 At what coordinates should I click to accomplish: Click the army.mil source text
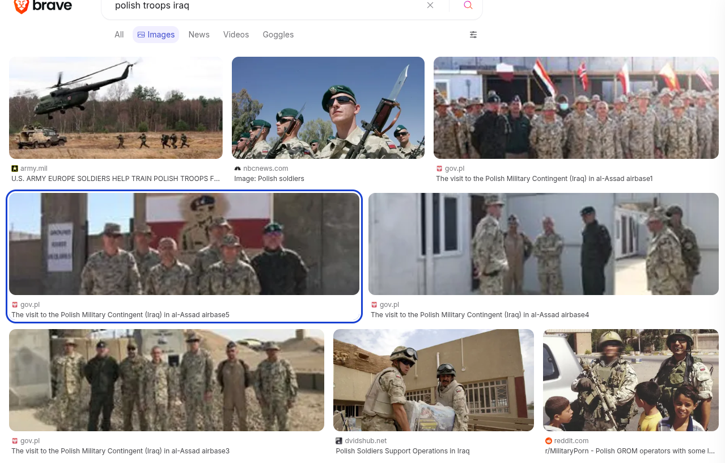34,169
